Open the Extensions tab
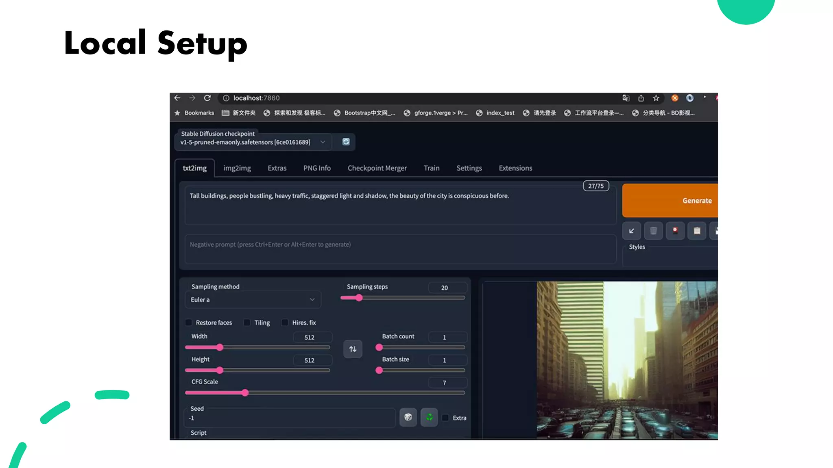This screenshot has width=833, height=468. 515,168
